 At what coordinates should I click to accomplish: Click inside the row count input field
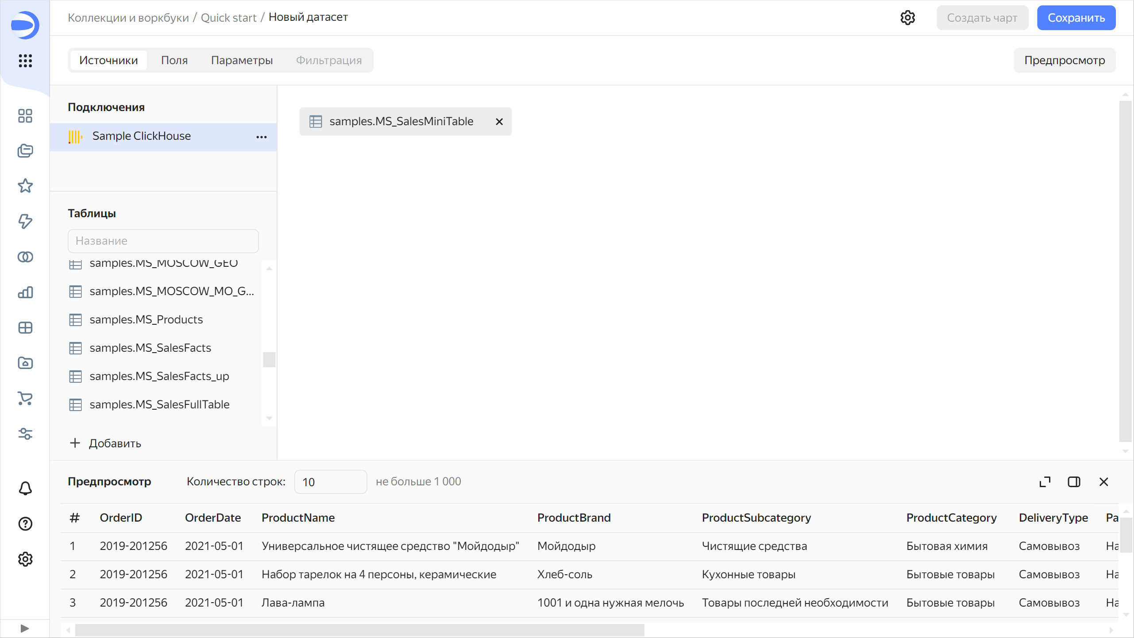point(330,481)
